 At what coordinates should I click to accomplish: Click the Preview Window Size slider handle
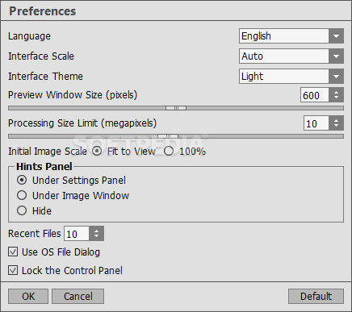tap(176, 108)
